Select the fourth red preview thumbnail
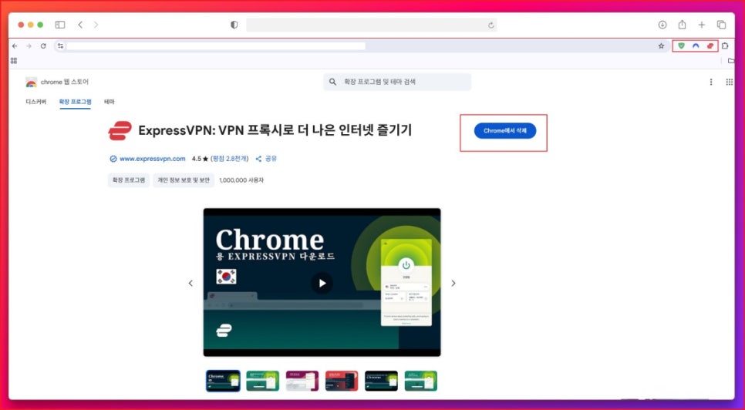The height and width of the screenshot is (410, 745). pyautogui.click(x=342, y=381)
